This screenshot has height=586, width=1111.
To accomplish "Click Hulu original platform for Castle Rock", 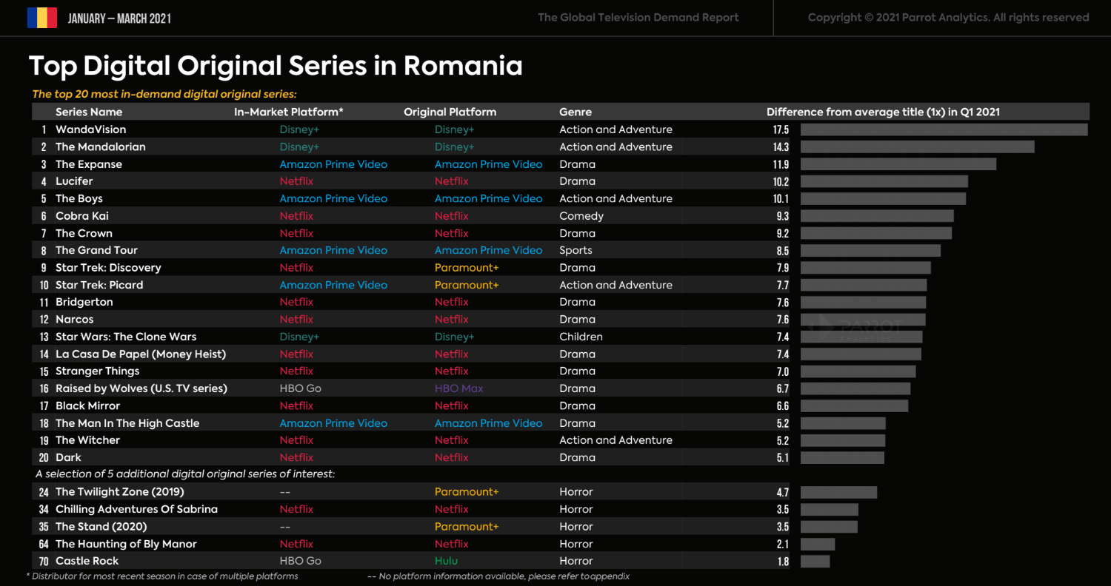I will 447,561.
